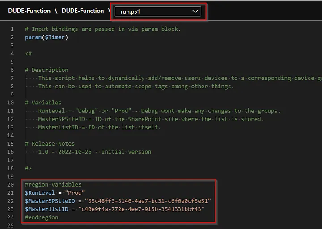Click the $RunLevel variable name

tap(40, 192)
